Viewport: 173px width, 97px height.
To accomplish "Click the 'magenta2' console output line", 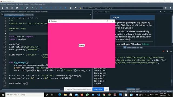I will (x=99, y=78).
